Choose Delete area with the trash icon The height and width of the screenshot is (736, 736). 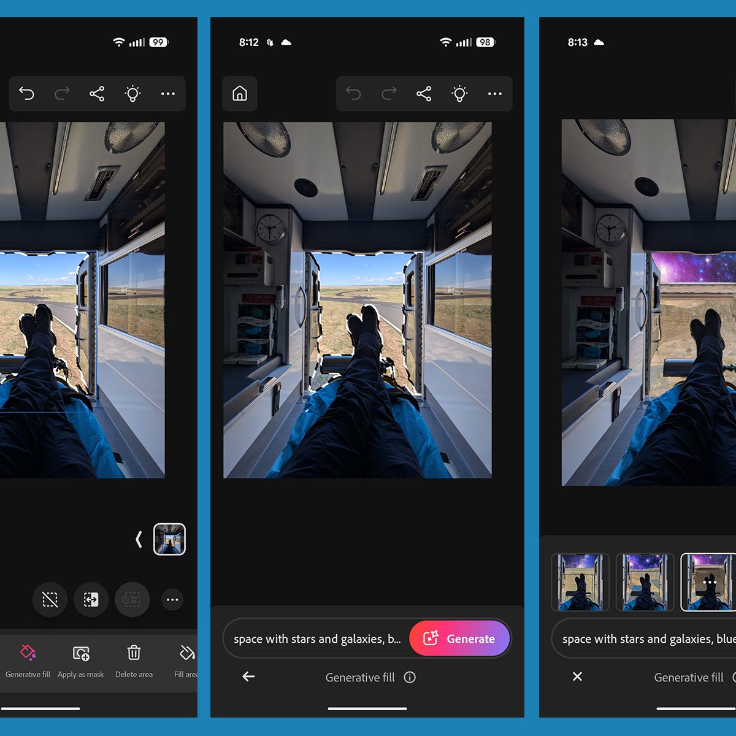coord(134,661)
